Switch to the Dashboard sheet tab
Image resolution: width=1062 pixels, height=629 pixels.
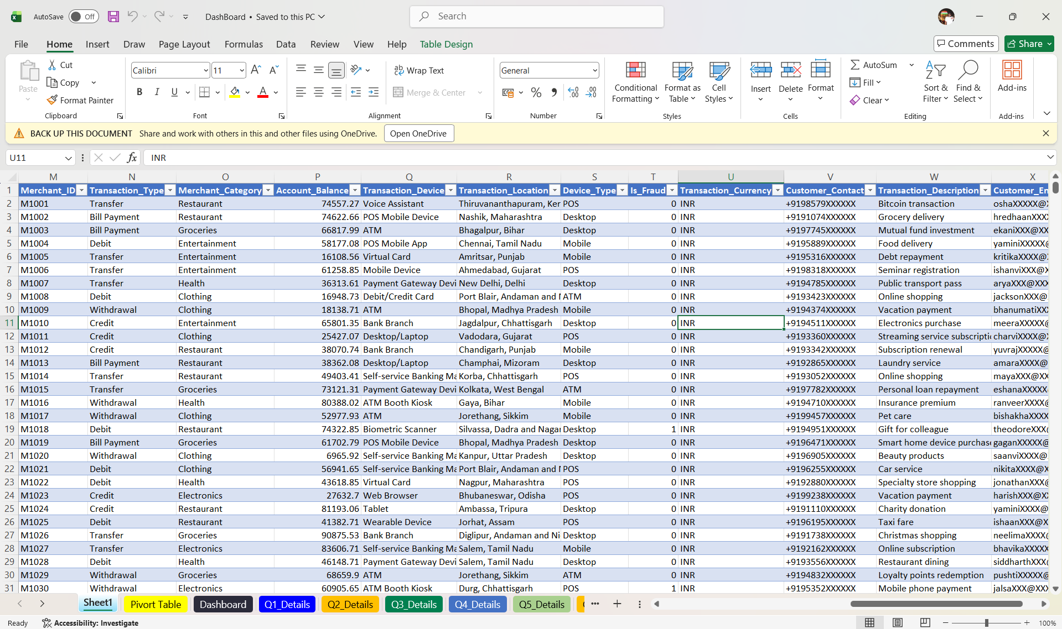point(223,604)
